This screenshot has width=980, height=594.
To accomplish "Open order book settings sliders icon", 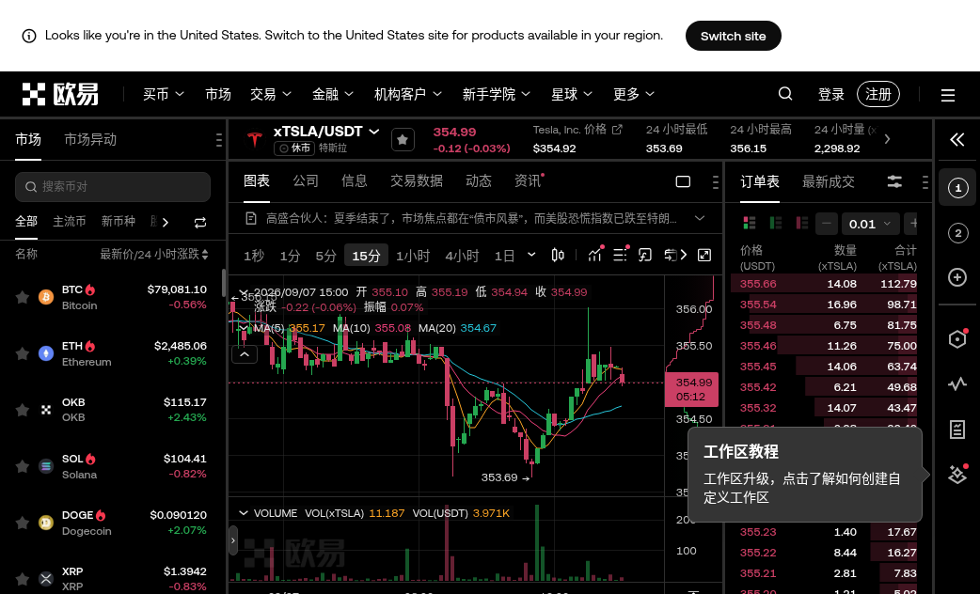I will coord(894,181).
